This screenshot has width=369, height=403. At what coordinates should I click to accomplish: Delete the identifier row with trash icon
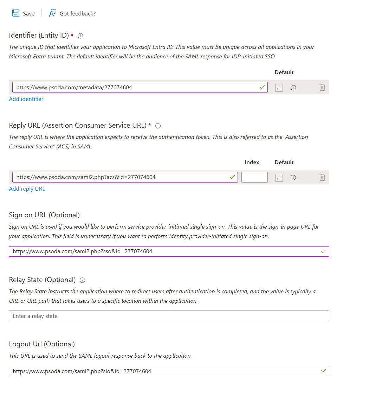point(322,87)
